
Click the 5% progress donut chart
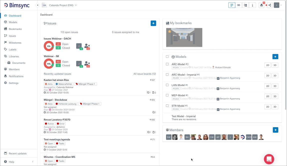(x=49, y=46)
